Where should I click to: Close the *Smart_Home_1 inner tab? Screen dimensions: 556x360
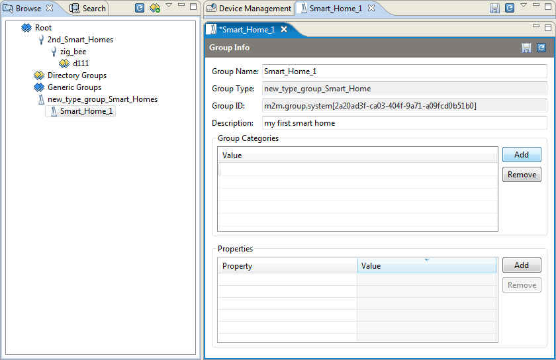(284, 29)
